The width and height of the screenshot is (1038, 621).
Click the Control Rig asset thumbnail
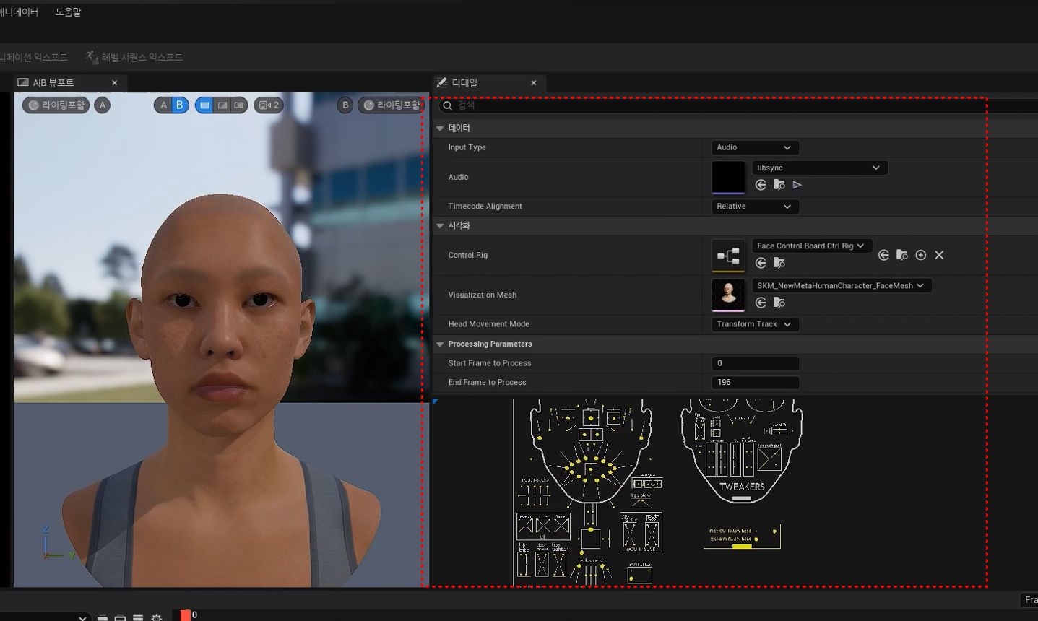(728, 256)
